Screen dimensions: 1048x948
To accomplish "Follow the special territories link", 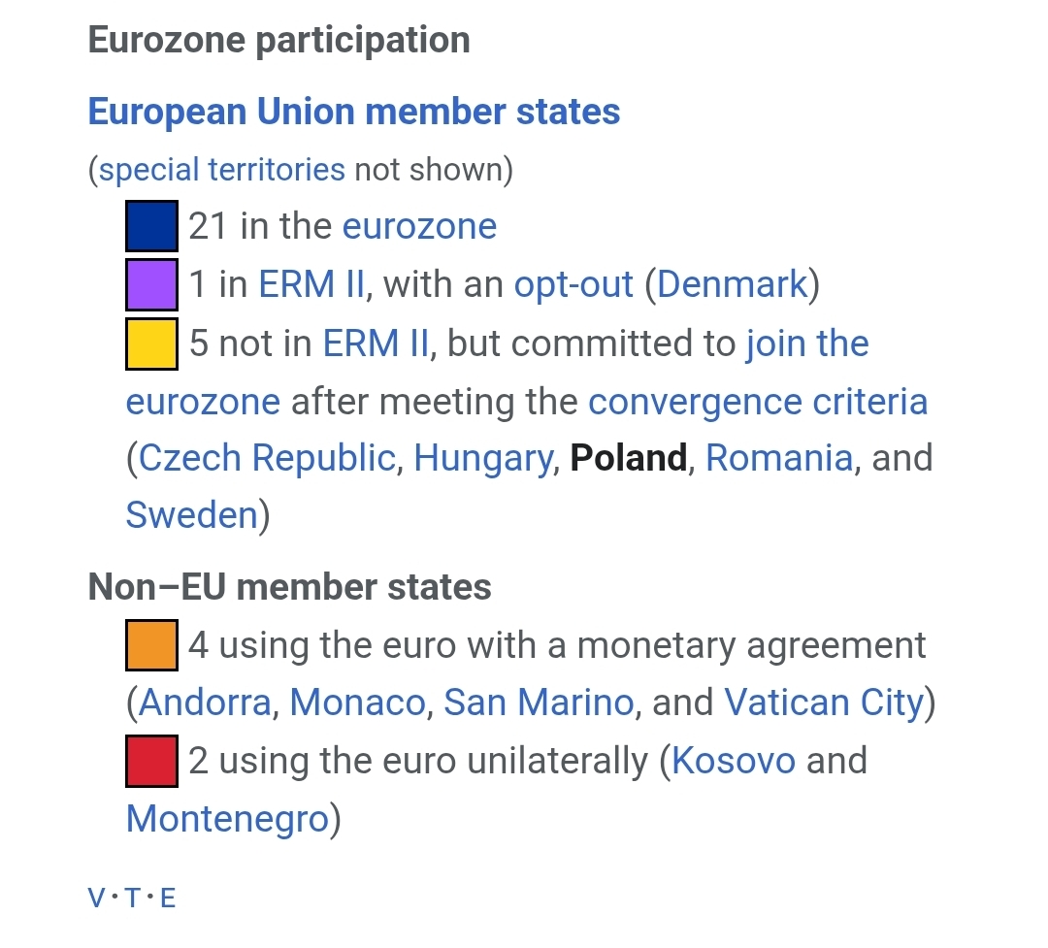I will (x=222, y=169).
